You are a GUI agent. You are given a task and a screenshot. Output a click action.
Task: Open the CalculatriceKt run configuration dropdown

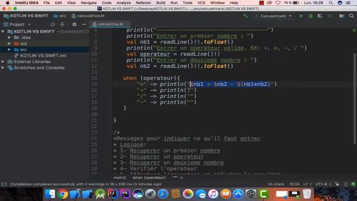[x=274, y=16]
